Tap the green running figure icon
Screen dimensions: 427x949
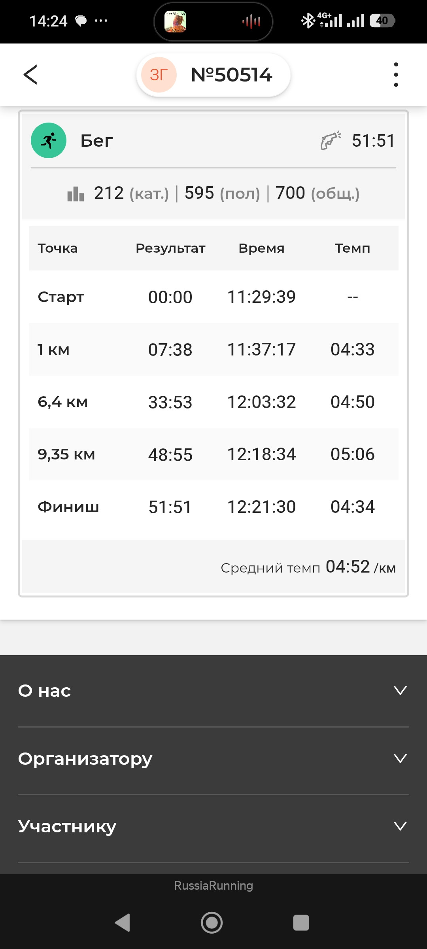pos(49,140)
